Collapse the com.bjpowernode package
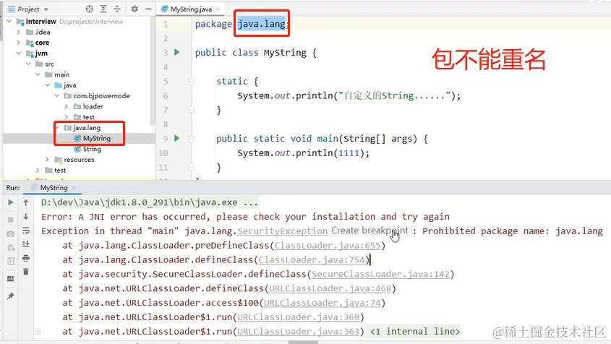 [x=57, y=95]
